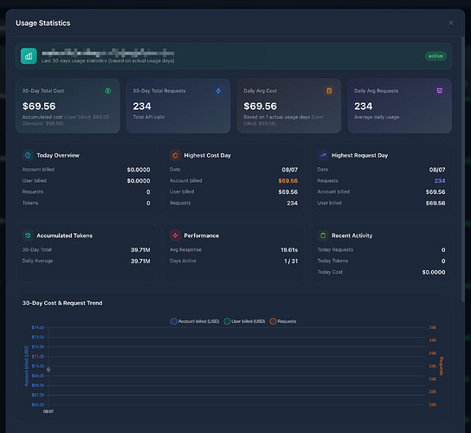The image size is (471, 433).
Task: Click the flame icon beside Highest Cost Day
Action: tap(175, 155)
